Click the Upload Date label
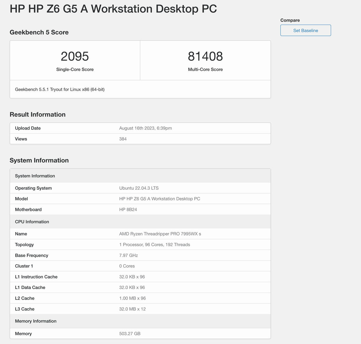This screenshot has width=361, height=344. (x=28, y=128)
